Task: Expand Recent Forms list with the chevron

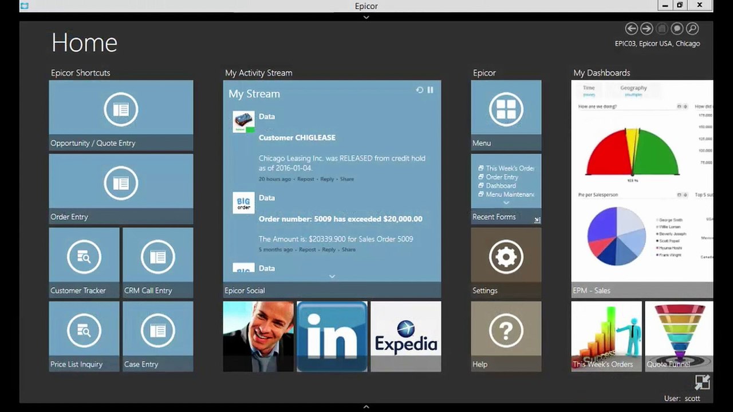Action: pos(506,203)
